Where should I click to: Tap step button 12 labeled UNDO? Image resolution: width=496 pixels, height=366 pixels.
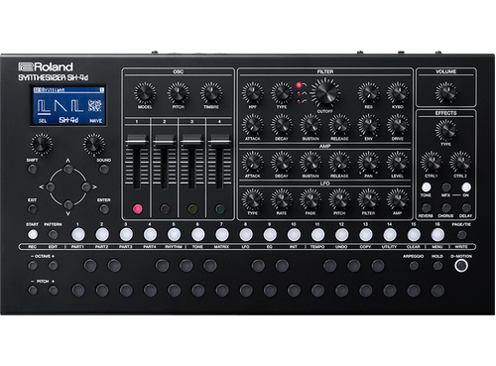coord(341,234)
